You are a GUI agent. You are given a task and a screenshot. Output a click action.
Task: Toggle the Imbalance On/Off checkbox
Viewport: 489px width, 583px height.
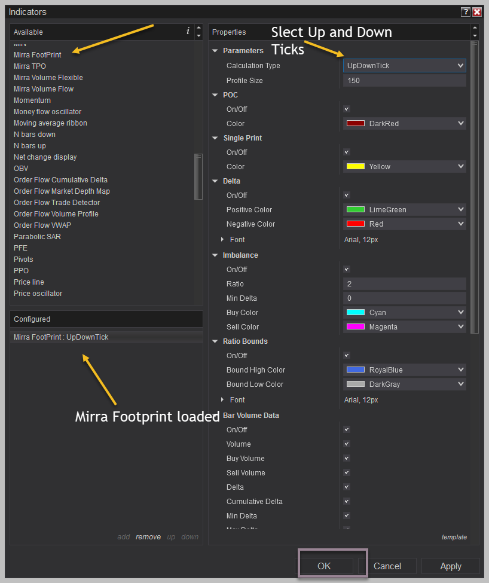[347, 269]
